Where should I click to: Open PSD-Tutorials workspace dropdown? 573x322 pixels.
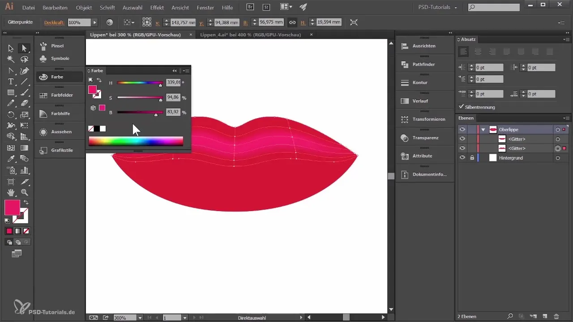438,7
